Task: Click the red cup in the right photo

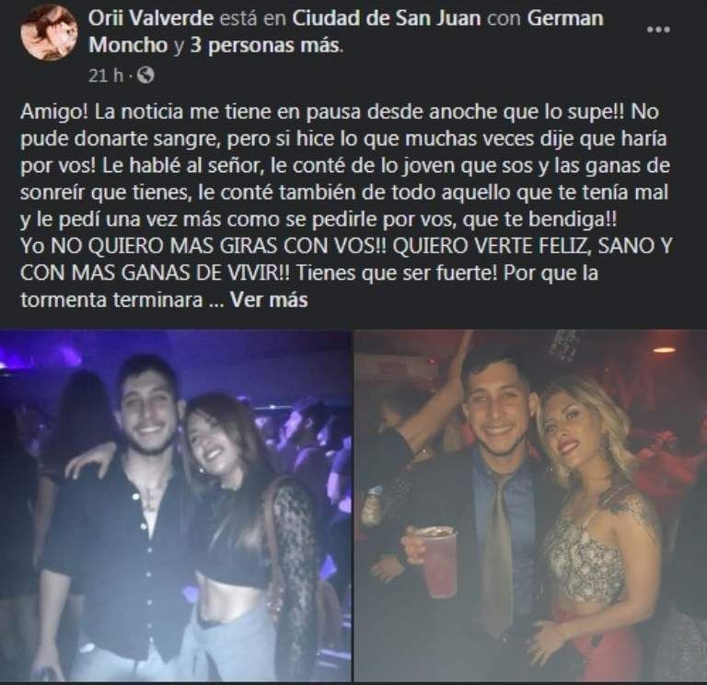Action: click(436, 562)
